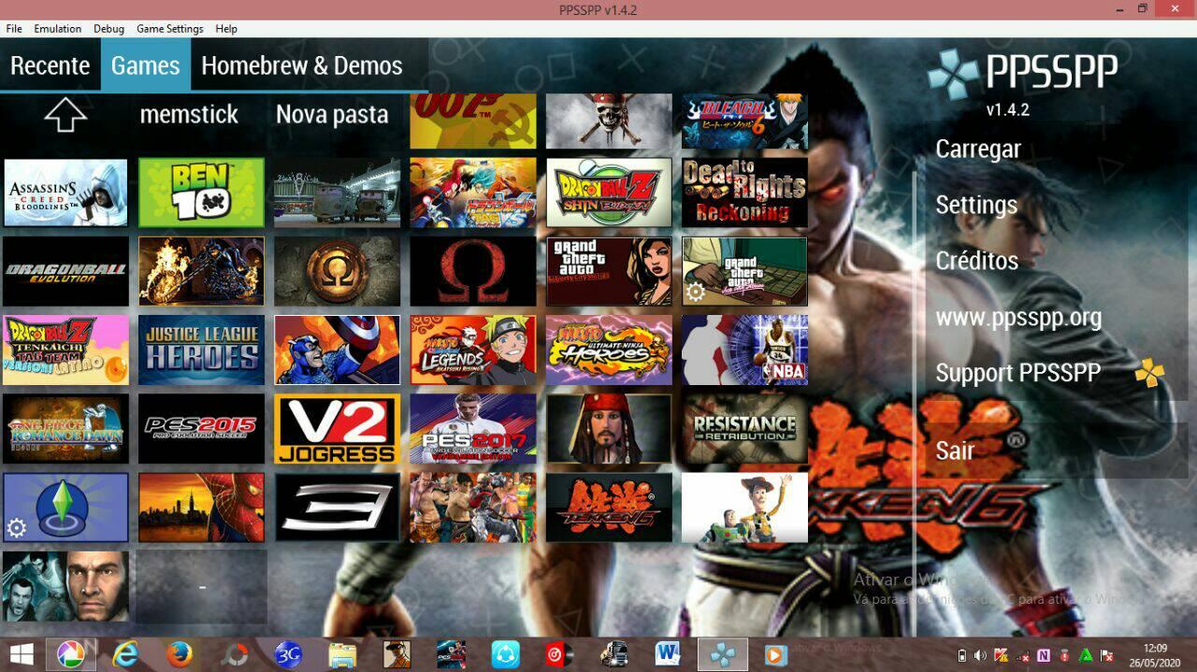Open File Explorer folder in taskbar
1197x672 pixels.
coord(342,654)
